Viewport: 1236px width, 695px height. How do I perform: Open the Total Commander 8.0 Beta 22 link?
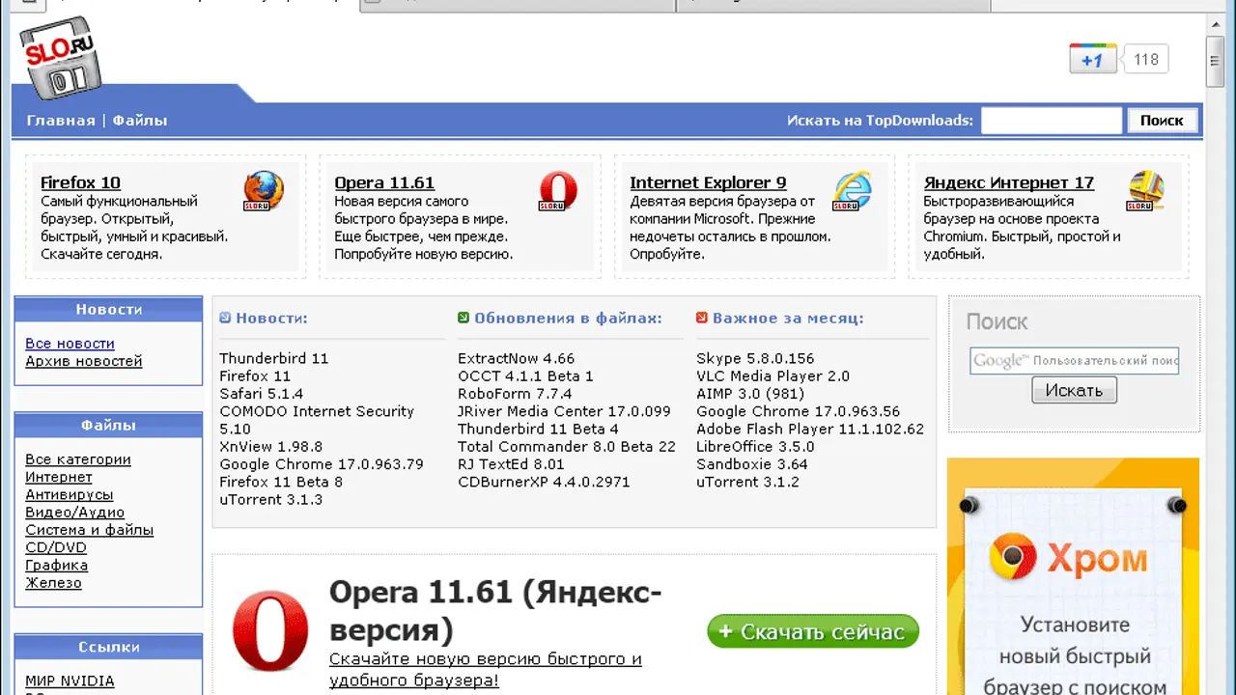pyautogui.click(x=567, y=447)
